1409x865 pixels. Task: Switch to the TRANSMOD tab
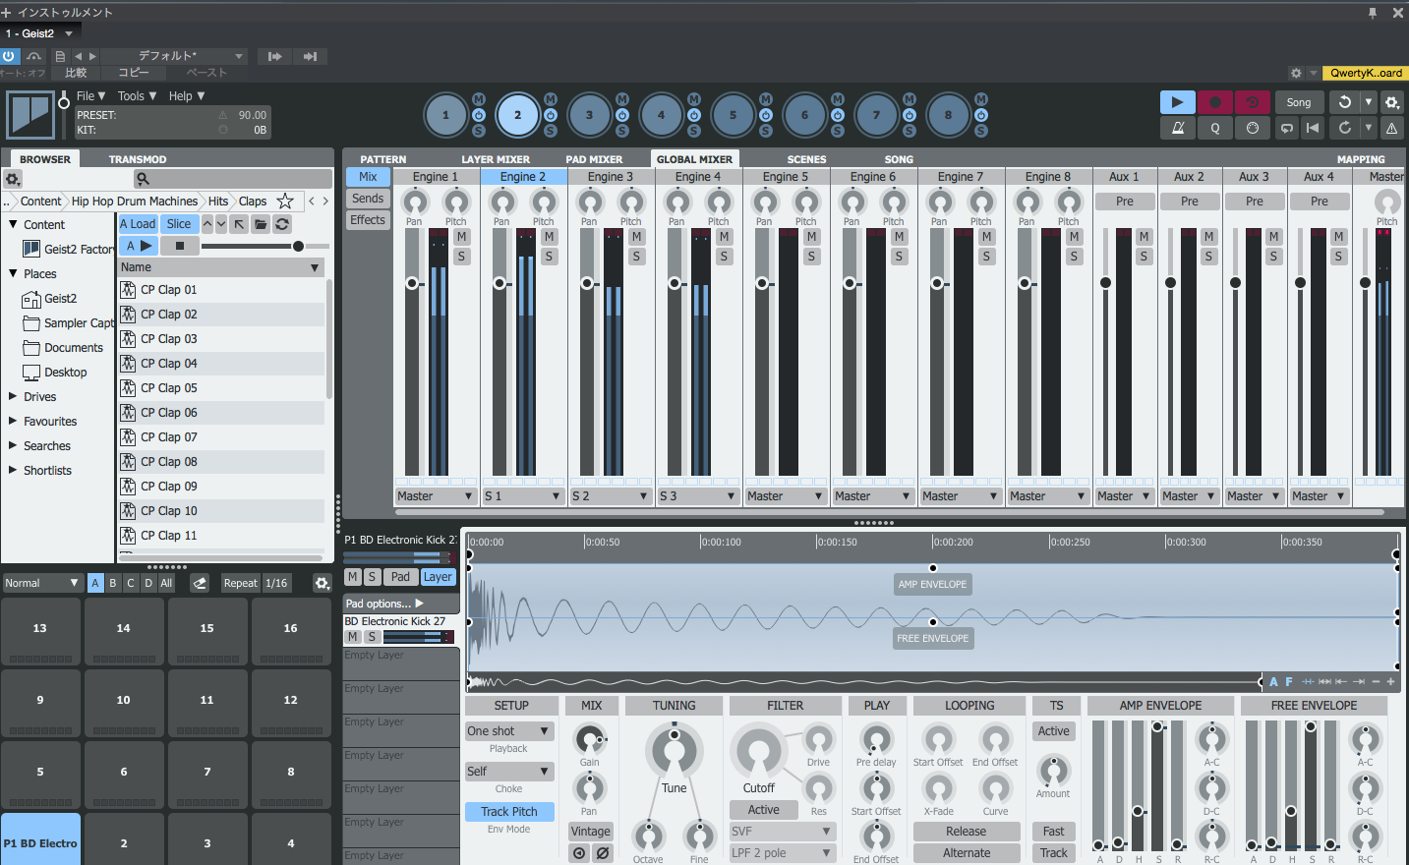pos(138,159)
